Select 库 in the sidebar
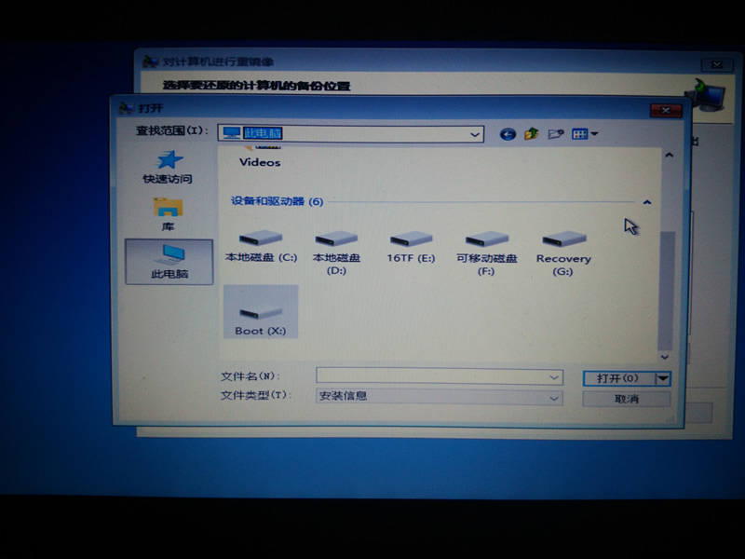This screenshot has height=559, width=745. coord(168,213)
